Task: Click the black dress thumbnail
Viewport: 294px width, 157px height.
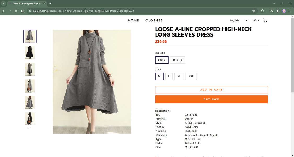Action: 30,53
